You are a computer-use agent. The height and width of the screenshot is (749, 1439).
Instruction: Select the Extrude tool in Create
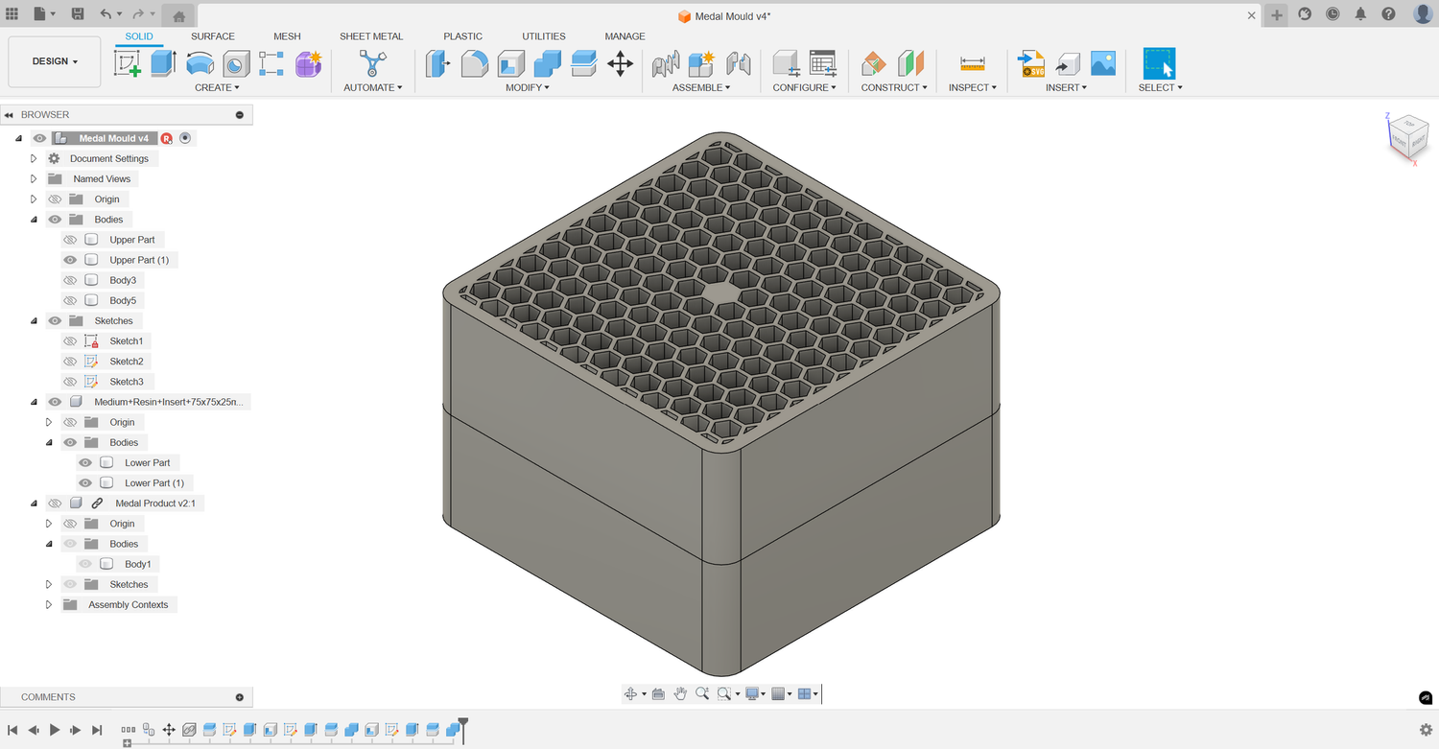(x=163, y=64)
